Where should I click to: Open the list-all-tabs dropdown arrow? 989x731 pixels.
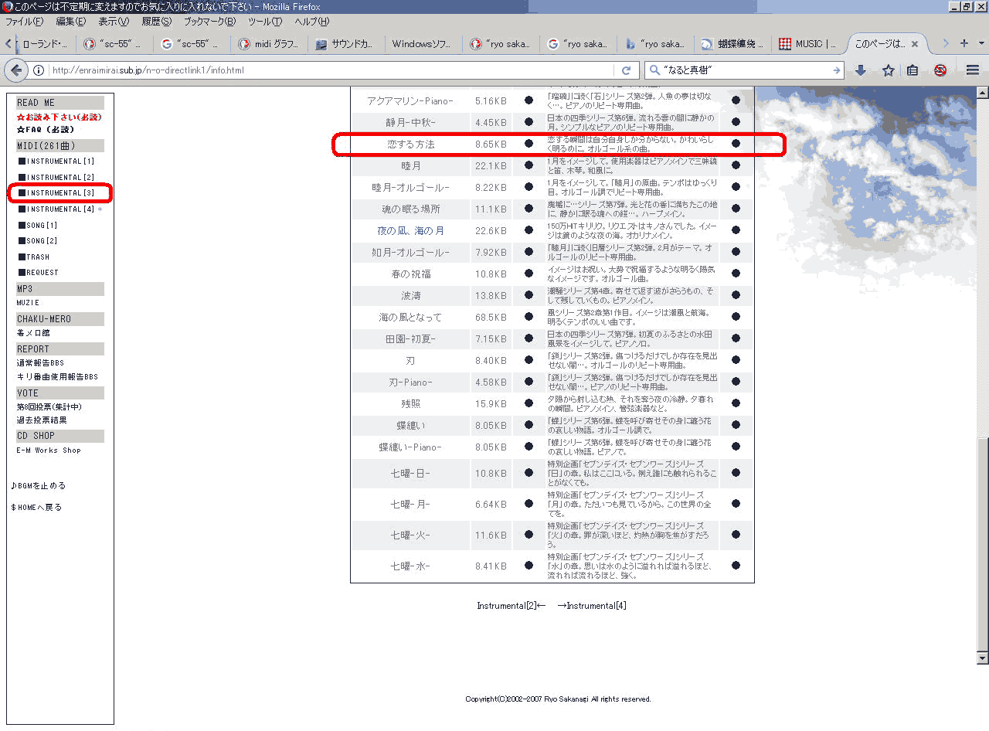click(x=981, y=43)
